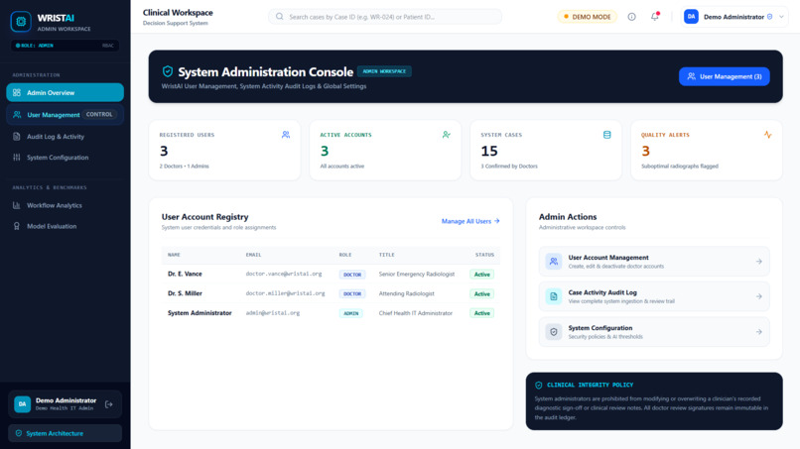Select the Dr. E. Vance row name

click(x=185, y=275)
